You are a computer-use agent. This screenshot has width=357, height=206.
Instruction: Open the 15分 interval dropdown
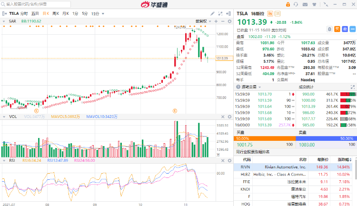coord(97,14)
